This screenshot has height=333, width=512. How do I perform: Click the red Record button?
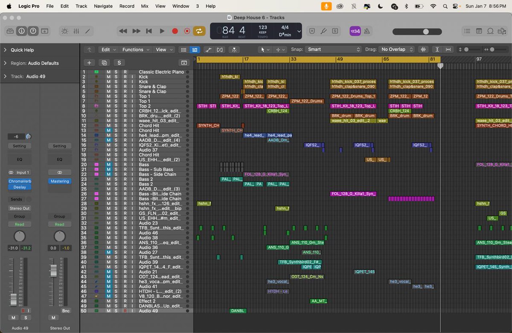(x=175, y=31)
